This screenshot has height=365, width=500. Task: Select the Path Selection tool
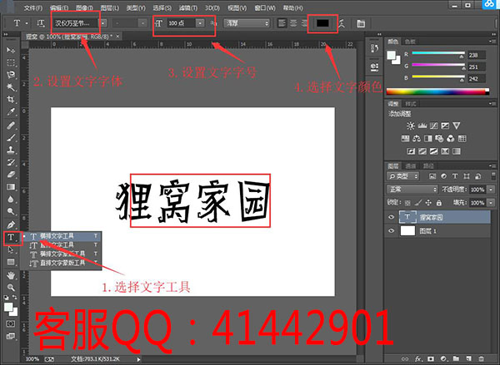(x=11, y=249)
